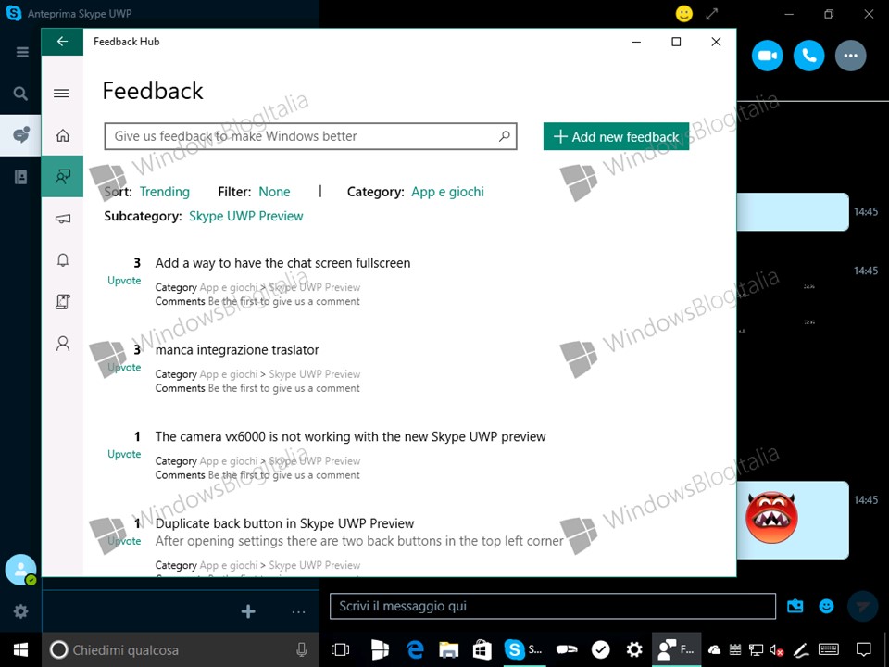
Task: Open Settings gear in taskbar
Action: pos(633,650)
